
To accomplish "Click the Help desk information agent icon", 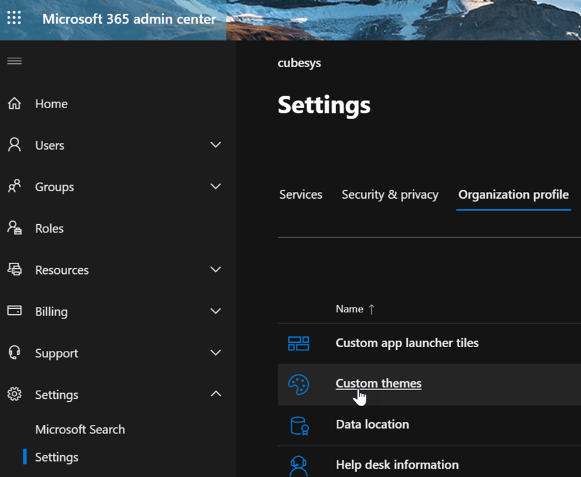I will tap(298, 466).
